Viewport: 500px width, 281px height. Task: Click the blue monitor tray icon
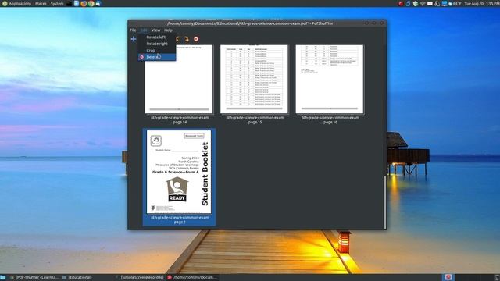(x=445, y=3)
